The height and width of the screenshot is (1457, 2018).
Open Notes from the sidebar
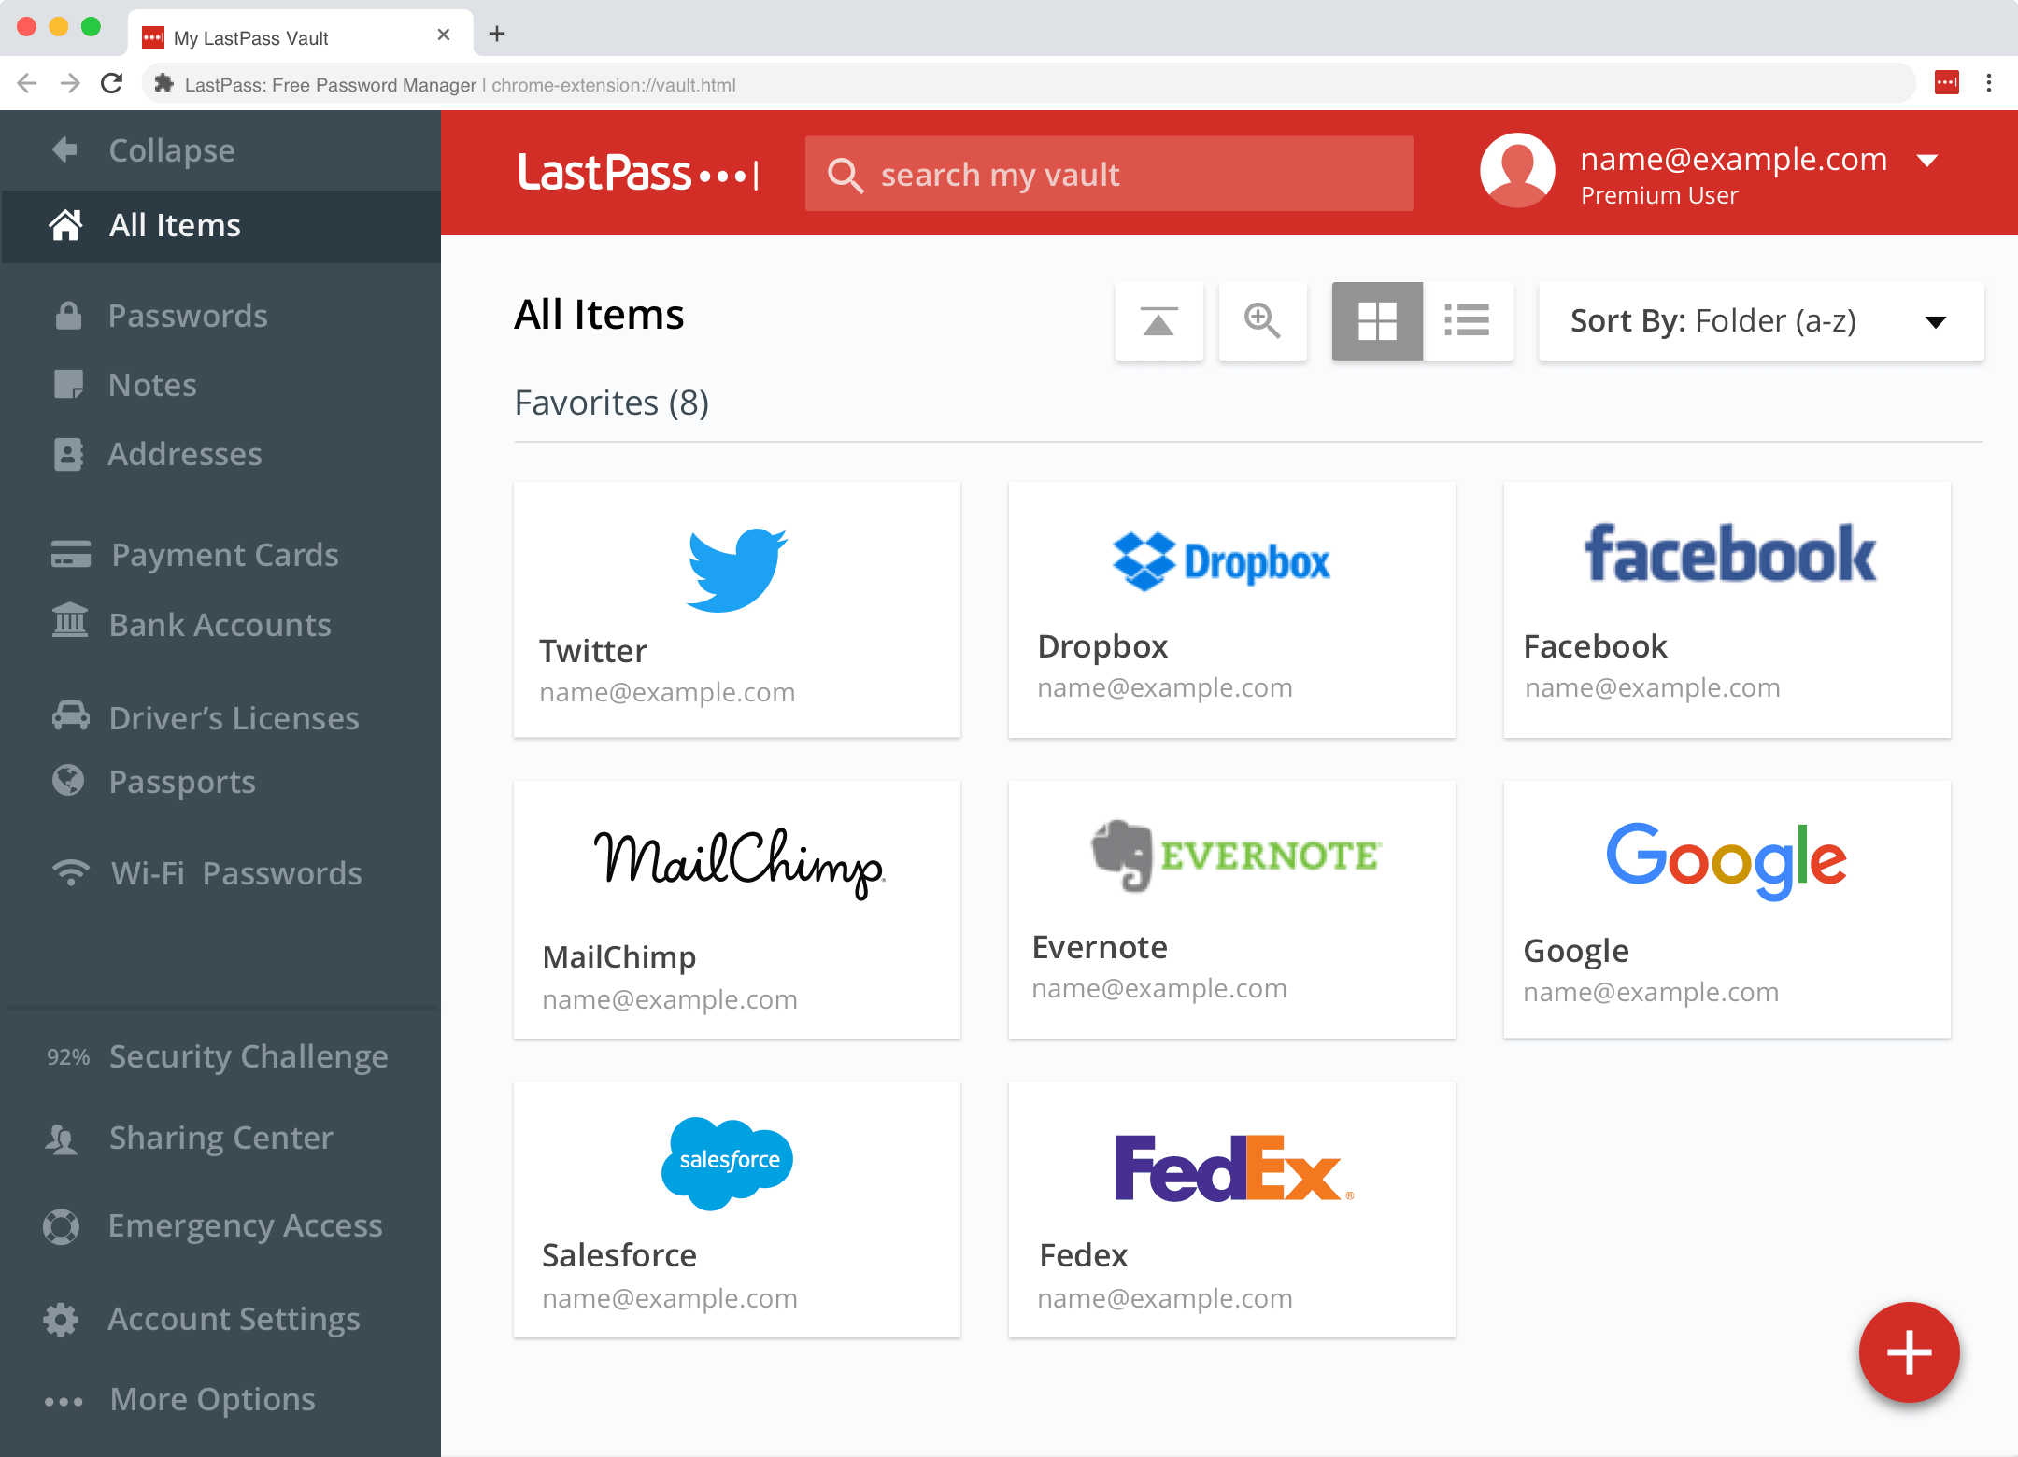pos(153,384)
